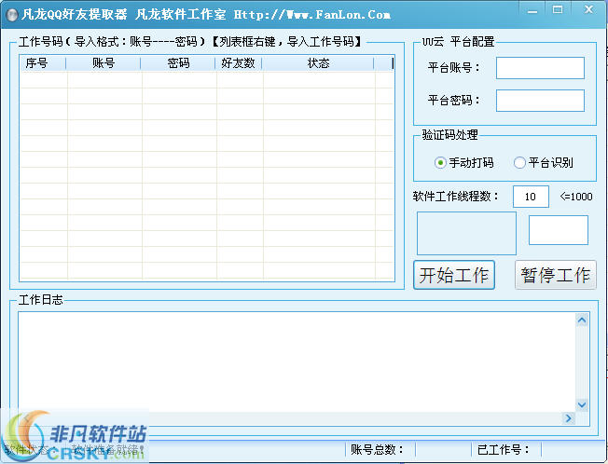The width and height of the screenshot is (608, 464).
Task: Click the 好友数 column header
Action: 239,63
